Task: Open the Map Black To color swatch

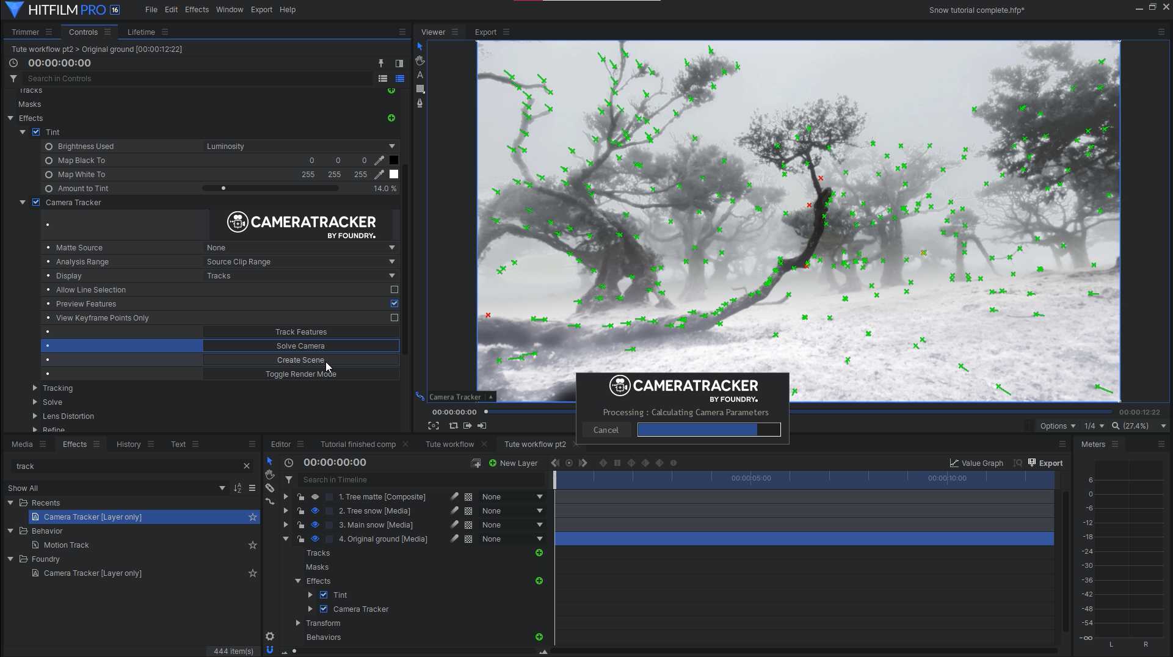Action: coord(394,161)
